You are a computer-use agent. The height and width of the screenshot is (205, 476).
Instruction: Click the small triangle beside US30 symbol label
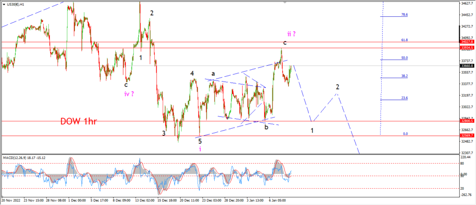point(4,5)
